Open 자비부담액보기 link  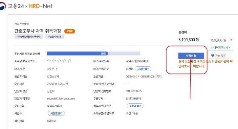[220, 48]
